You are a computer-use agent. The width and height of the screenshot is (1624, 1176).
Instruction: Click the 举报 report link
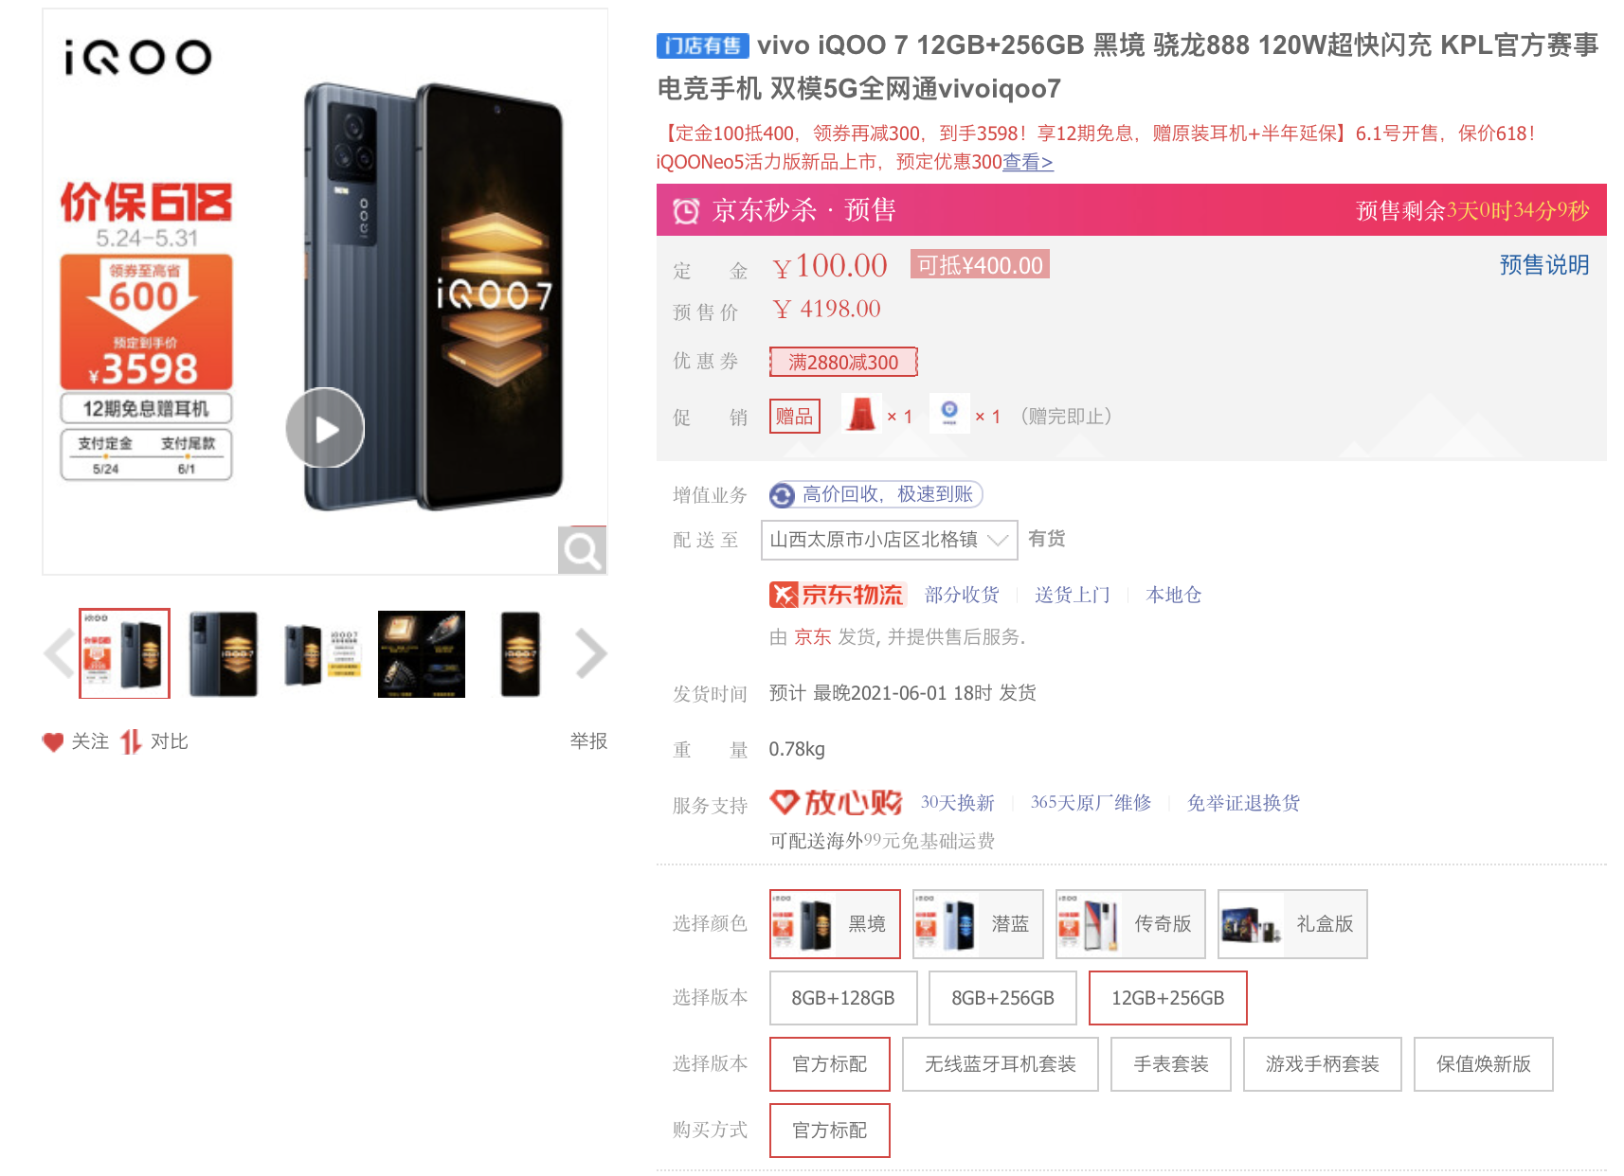[588, 741]
